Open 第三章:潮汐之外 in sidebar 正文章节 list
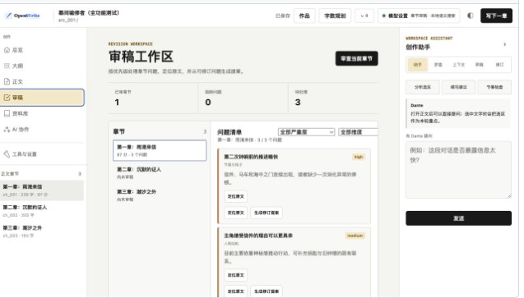The width and height of the screenshot is (524, 298). [42, 232]
